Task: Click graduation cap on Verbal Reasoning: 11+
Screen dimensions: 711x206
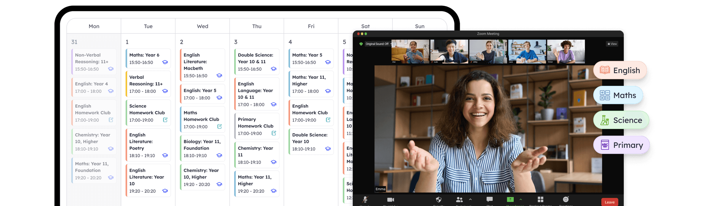Action: point(165,91)
